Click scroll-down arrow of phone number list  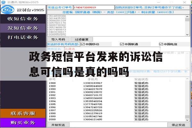(187, 35)
